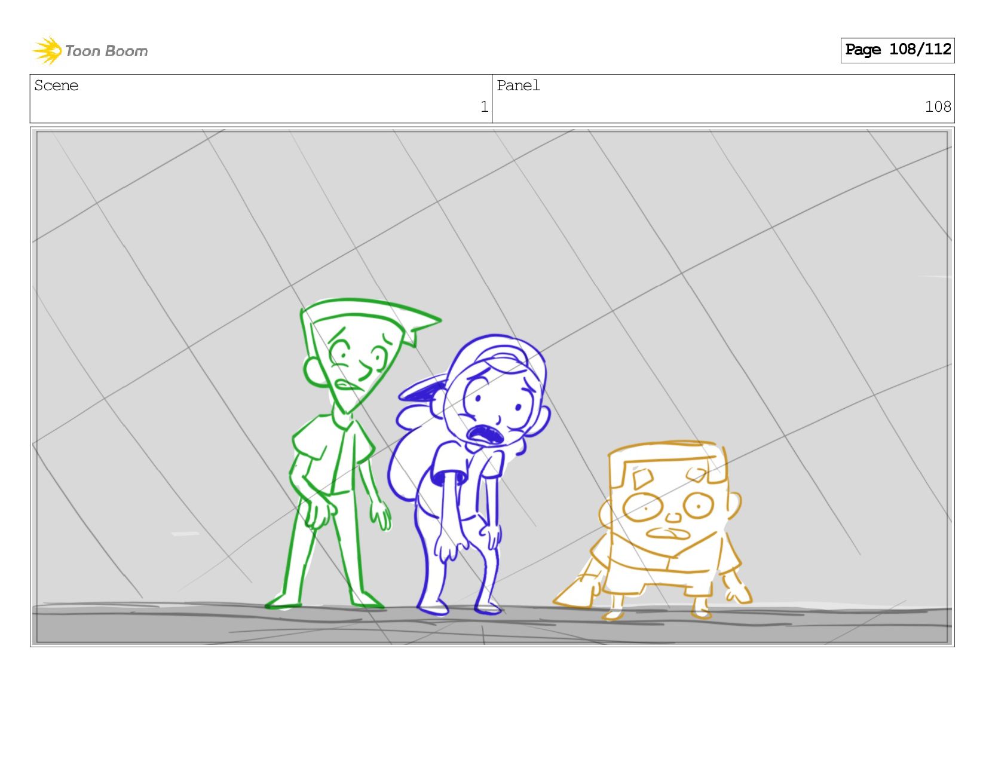Click the panel number '108'
Screen dimensions: 986x762
(938, 107)
